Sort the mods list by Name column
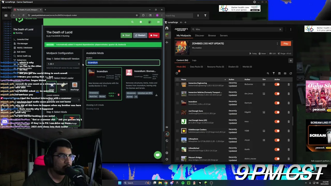This screenshot has width=331, height=186. click(184, 80)
